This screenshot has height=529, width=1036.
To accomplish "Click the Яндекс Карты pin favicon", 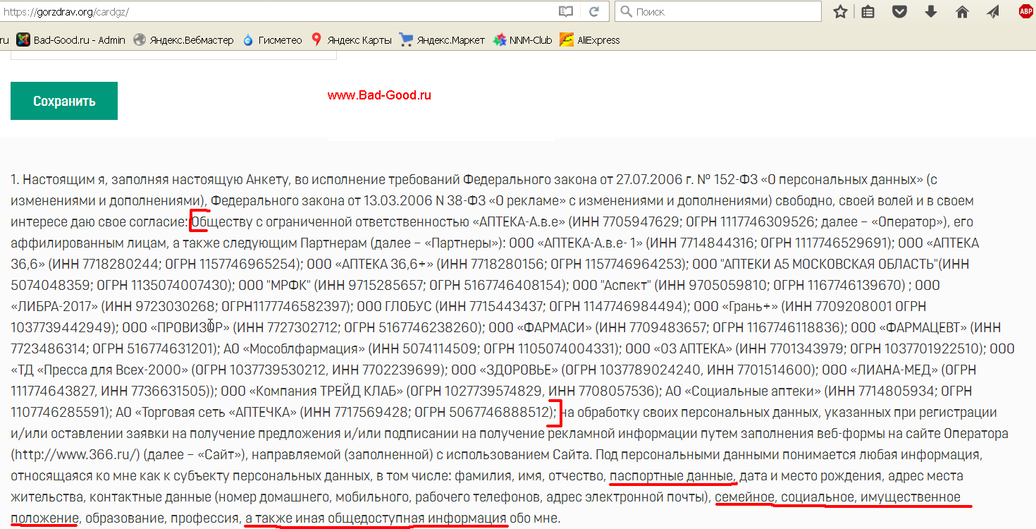I will 316,39.
